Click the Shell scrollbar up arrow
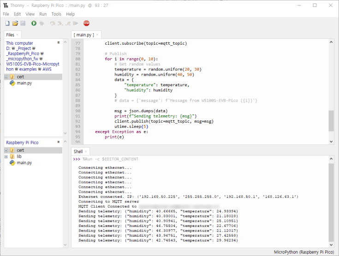The image size is (339, 256). coord(331,159)
